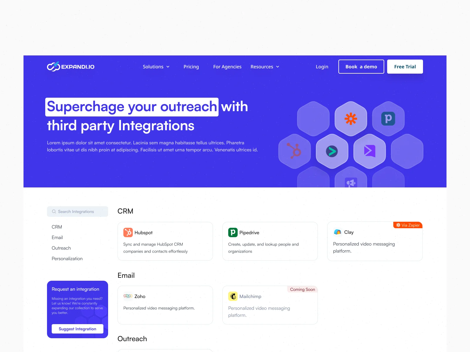Click the HubSpot hexagon icon in hero

click(x=295, y=151)
